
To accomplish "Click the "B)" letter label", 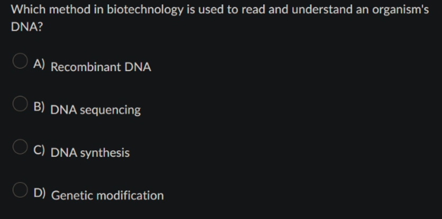I will click(39, 107).
